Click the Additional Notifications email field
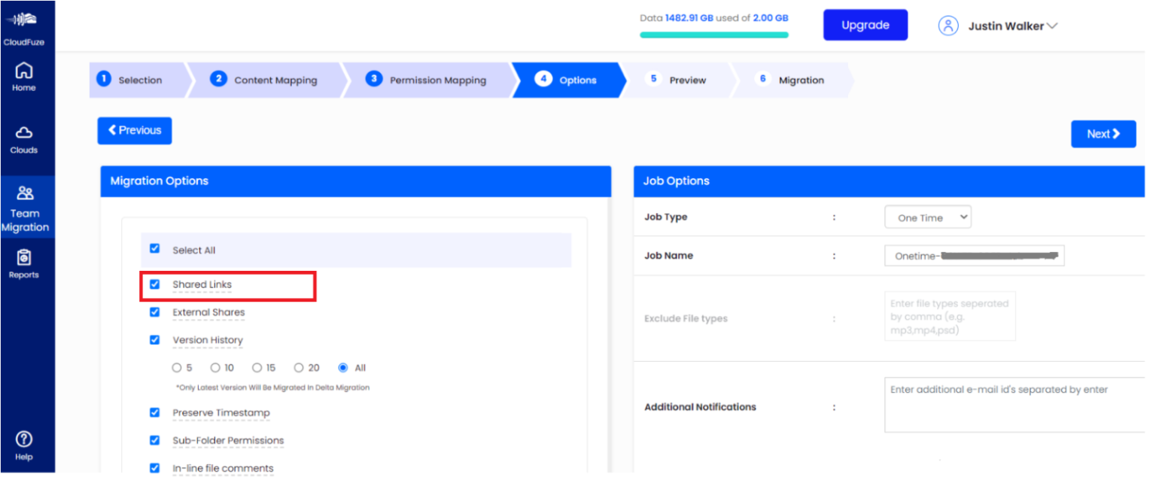Viewport: 1156px width, 486px height. point(1014,405)
